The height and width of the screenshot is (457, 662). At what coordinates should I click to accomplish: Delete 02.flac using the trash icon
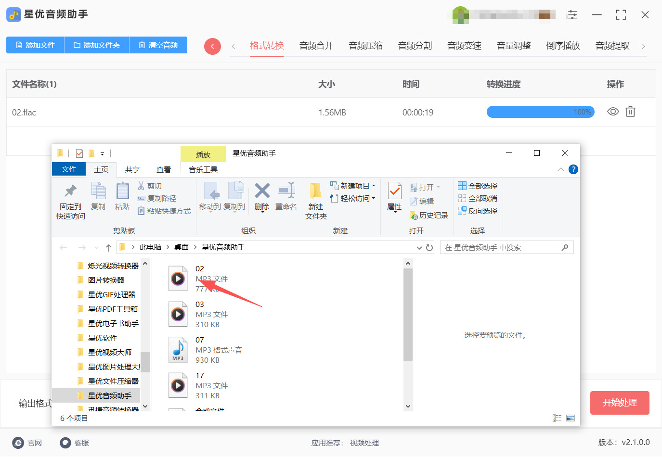(630, 112)
